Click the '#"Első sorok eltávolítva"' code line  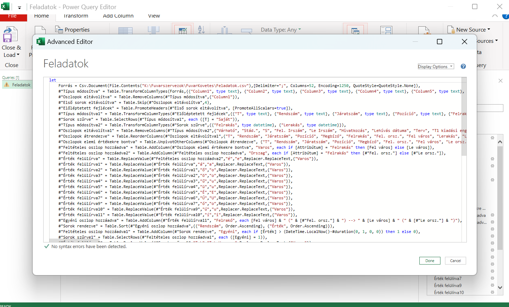(x=135, y=102)
